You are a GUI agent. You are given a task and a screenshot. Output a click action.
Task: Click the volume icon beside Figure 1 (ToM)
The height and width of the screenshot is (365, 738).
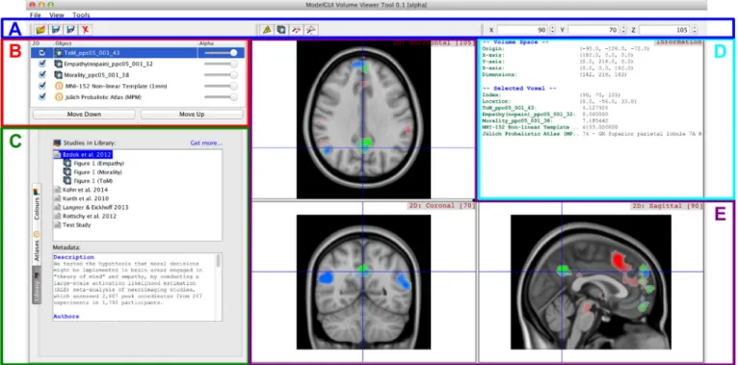[66, 181]
